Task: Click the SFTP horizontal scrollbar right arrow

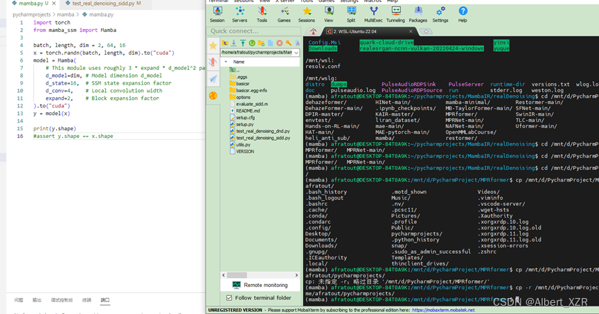Action: pyautogui.click(x=296, y=275)
